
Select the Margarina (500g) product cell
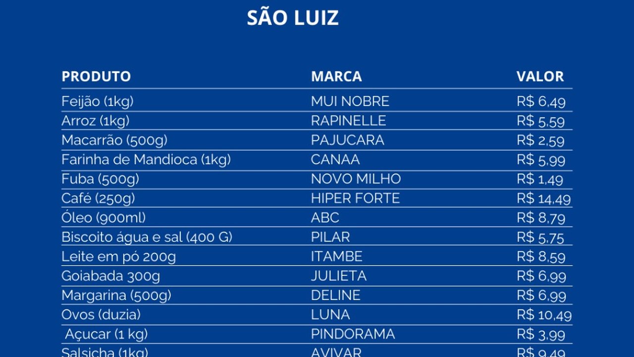click(116, 296)
